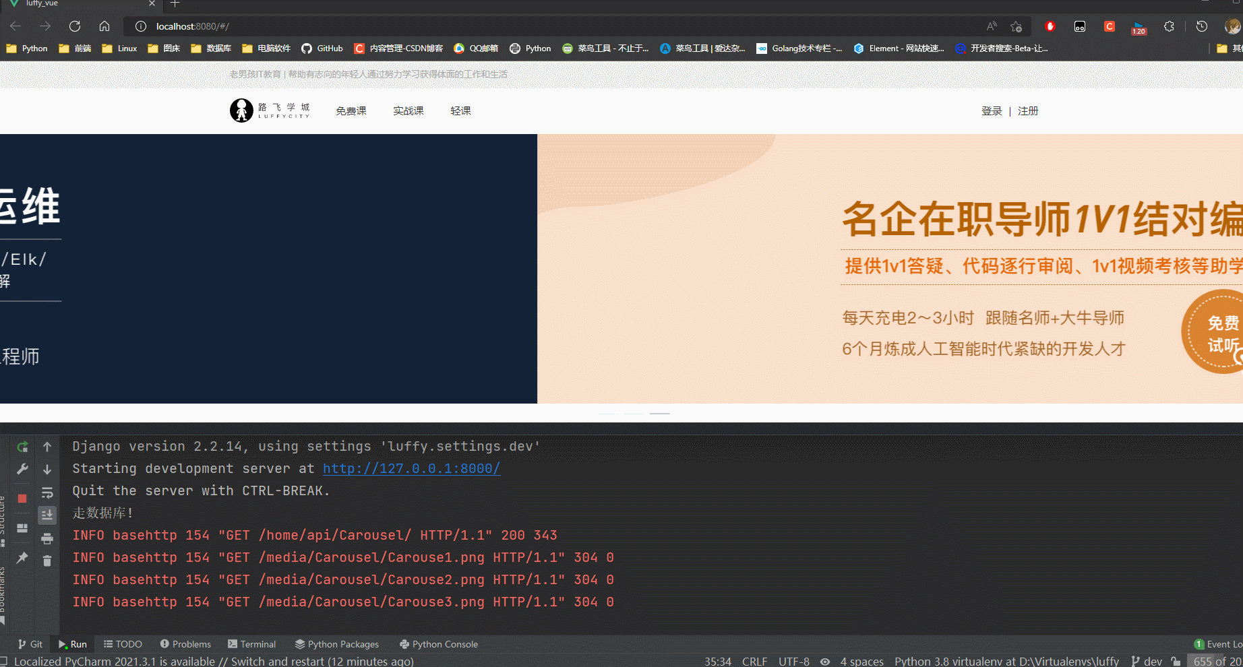Image resolution: width=1243 pixels, height=667 pixels.
Task: Click the up-the-stack-trace arrow
Action: [x=47, y=447]
